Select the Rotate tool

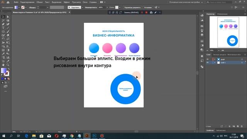[3, 39]
